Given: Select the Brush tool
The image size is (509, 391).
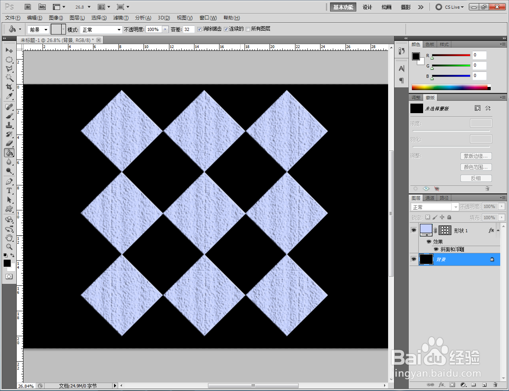Looking at the screenshot, I should [x=9, y=116].
